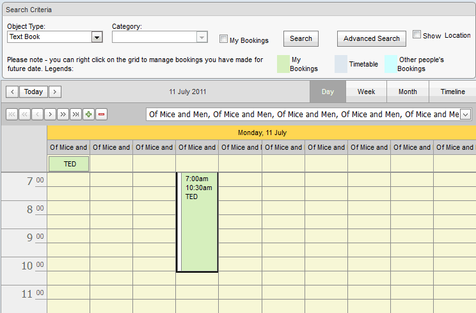The width and height of the screenshot is (476, 313).
Task: Click 11 July 2011 date label
Action: [x=187, y=92]
